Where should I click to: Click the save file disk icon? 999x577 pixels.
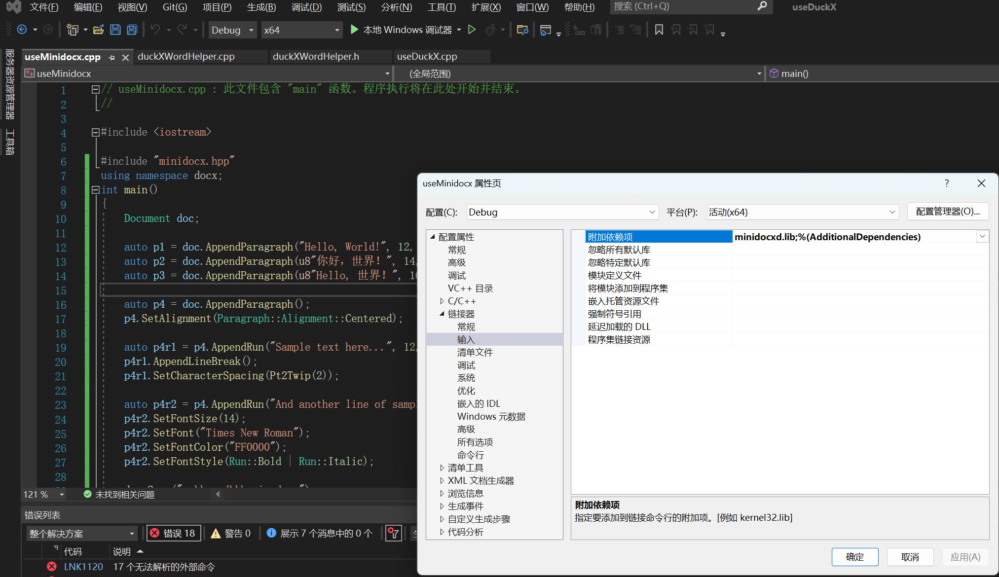point(115,30)
